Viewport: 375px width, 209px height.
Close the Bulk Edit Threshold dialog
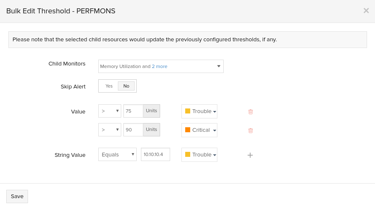pos(366,11)
